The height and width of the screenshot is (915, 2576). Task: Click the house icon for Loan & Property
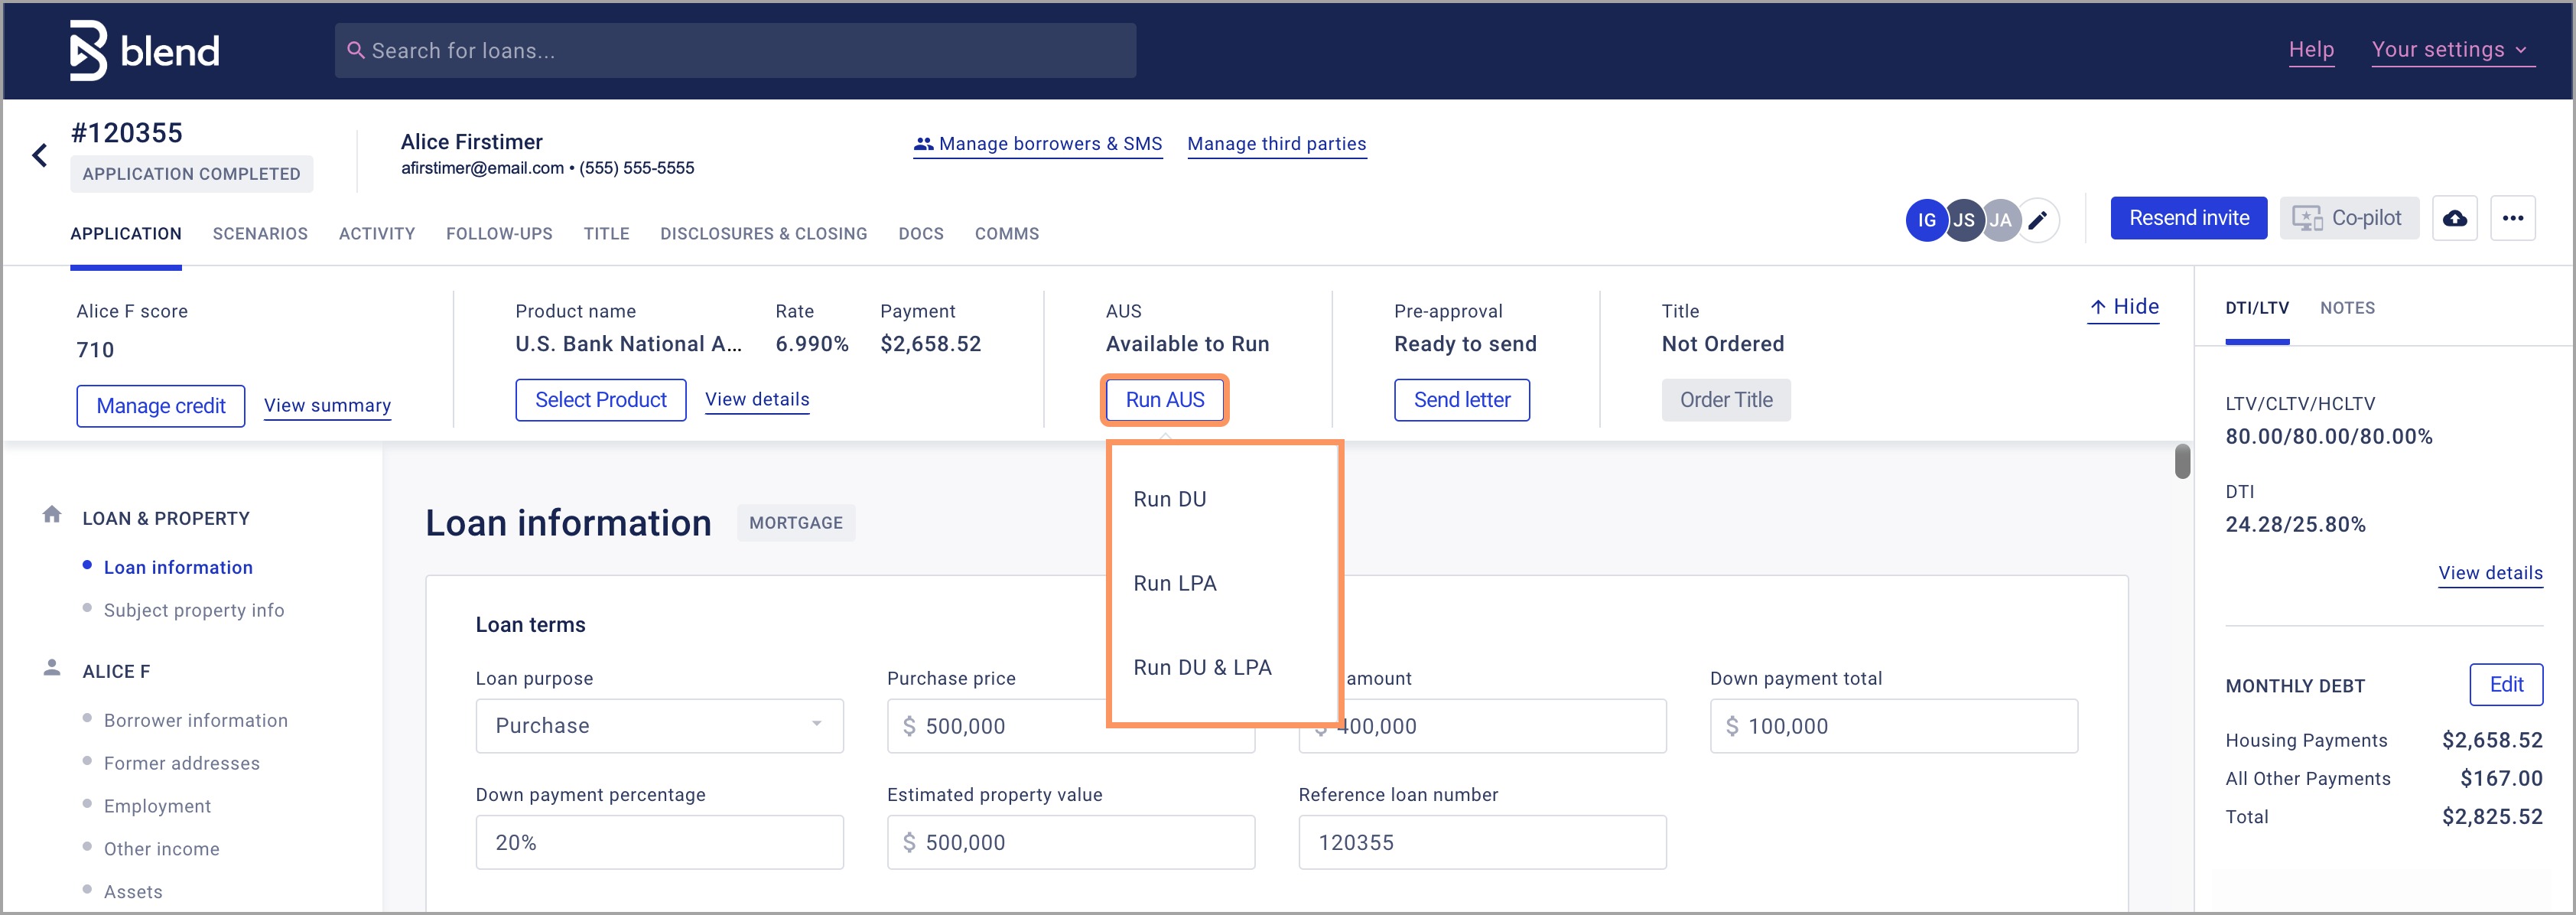tap(52, 515)
